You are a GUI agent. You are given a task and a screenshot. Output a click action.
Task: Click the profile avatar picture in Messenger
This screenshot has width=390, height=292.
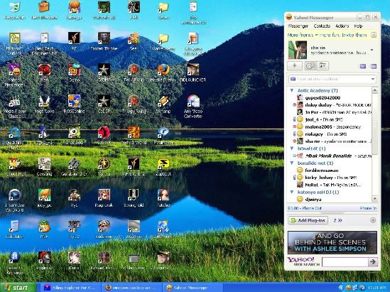(297, 50)
